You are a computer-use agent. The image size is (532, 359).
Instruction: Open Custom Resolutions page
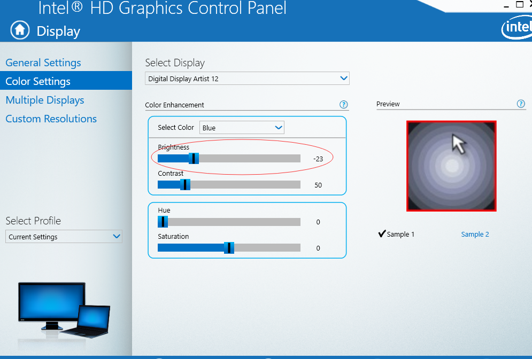[x=51, y=119]
